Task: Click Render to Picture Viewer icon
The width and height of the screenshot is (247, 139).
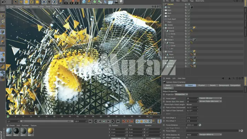Action: pyautogui.click(x=71, y=2)
